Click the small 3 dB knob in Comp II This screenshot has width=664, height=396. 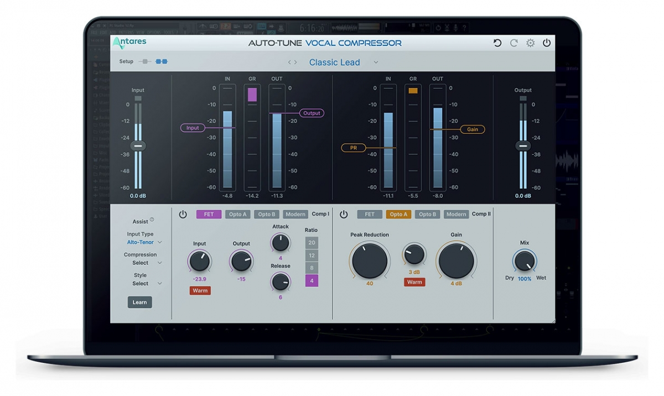pos(414,254)
